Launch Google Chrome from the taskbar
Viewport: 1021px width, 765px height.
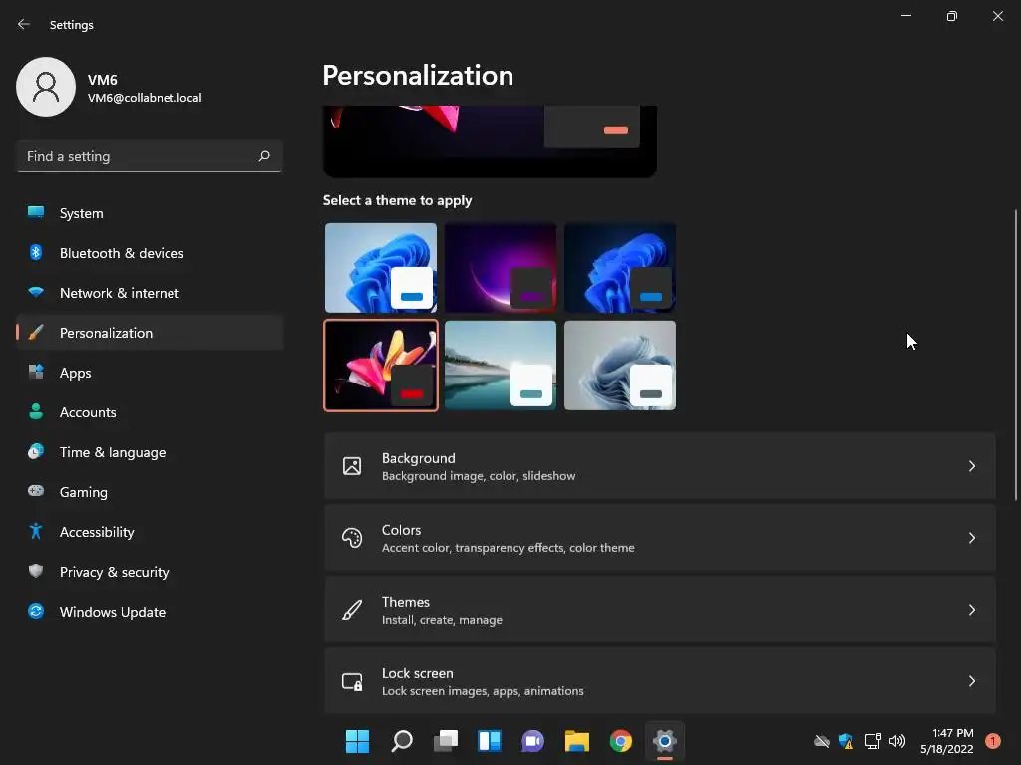click(620, 741)
